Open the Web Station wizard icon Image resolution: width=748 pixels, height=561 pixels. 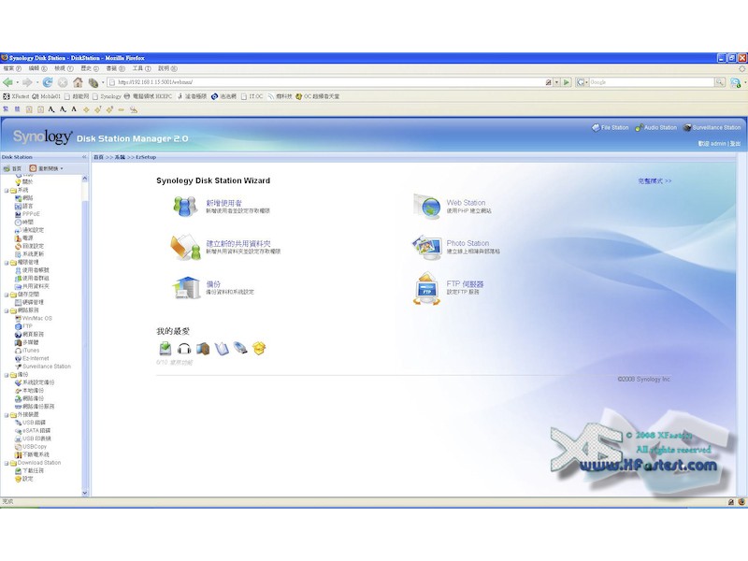pos(426,207)
